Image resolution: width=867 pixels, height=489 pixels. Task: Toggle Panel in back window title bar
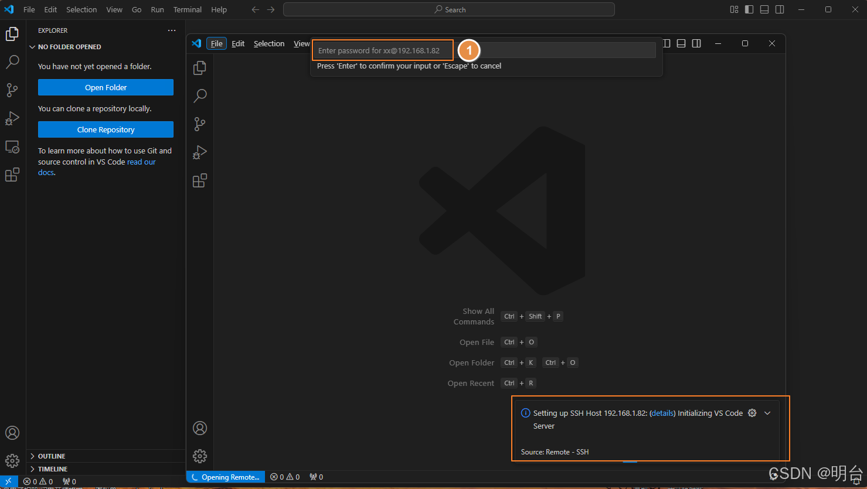[x=764, y=9]
